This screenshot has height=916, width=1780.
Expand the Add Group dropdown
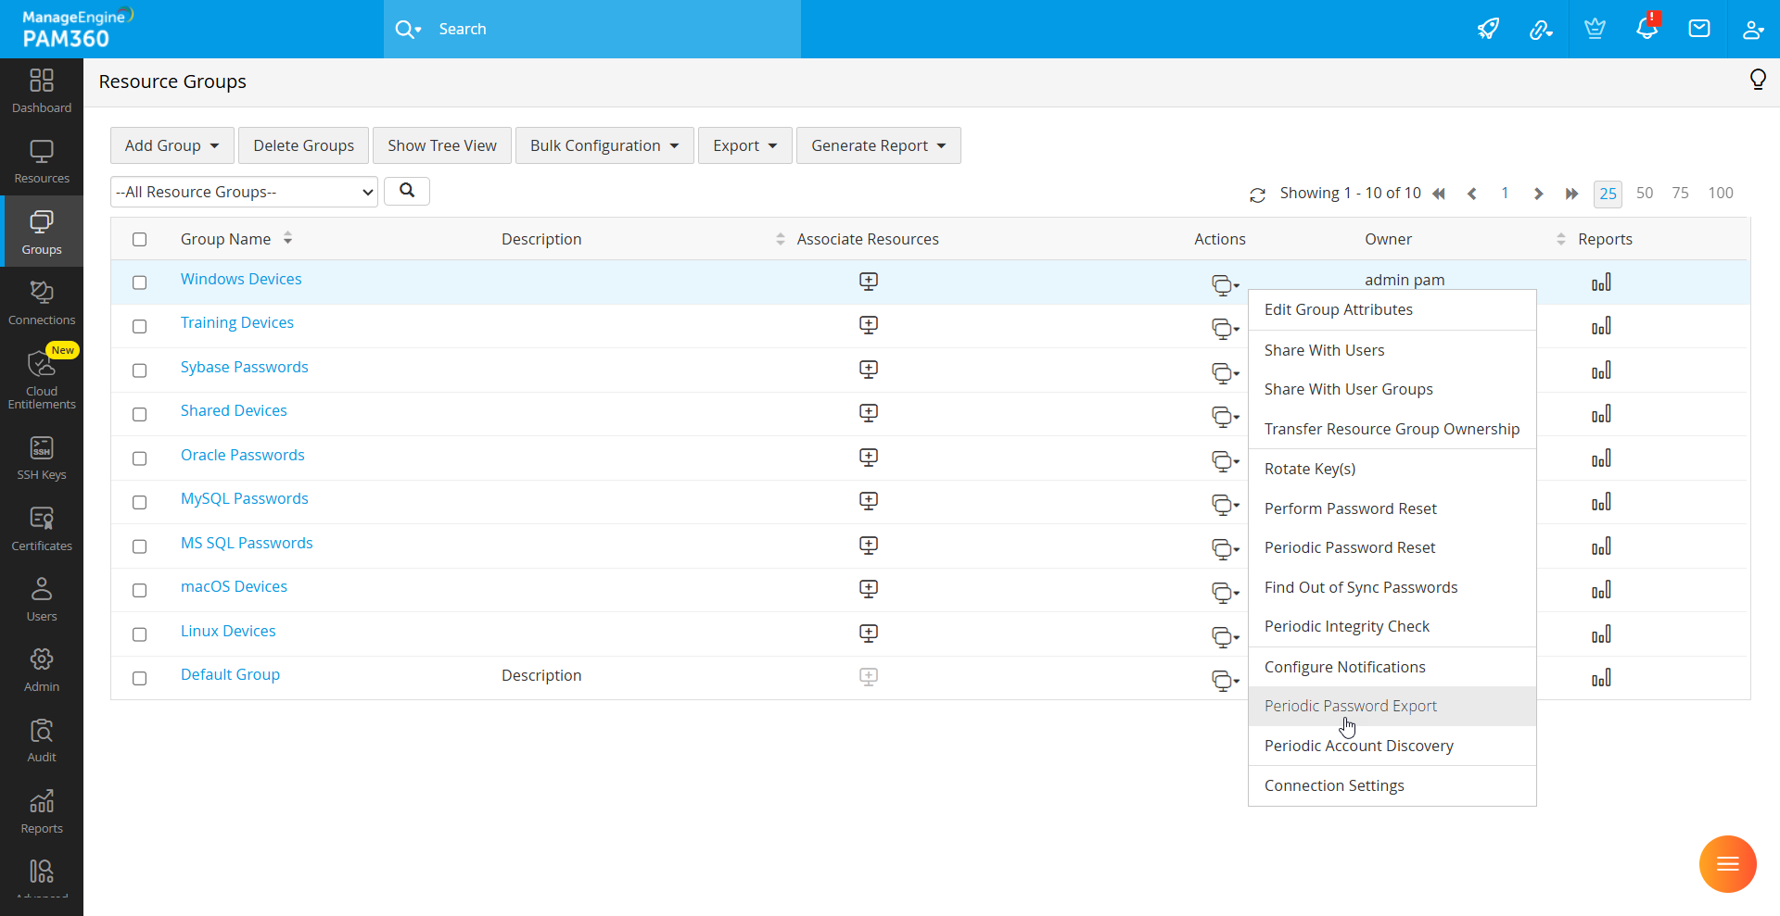[172, 145]
